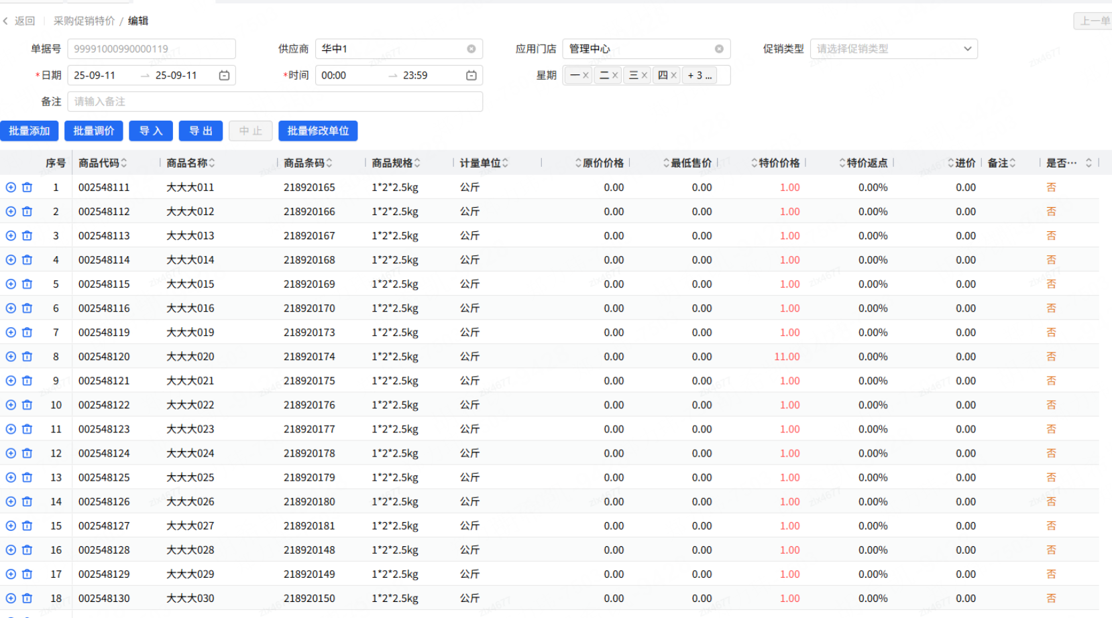This screenshot has height=618, width=1112.
Task: Click the 批量添加 button
Action: pos(30,131)
